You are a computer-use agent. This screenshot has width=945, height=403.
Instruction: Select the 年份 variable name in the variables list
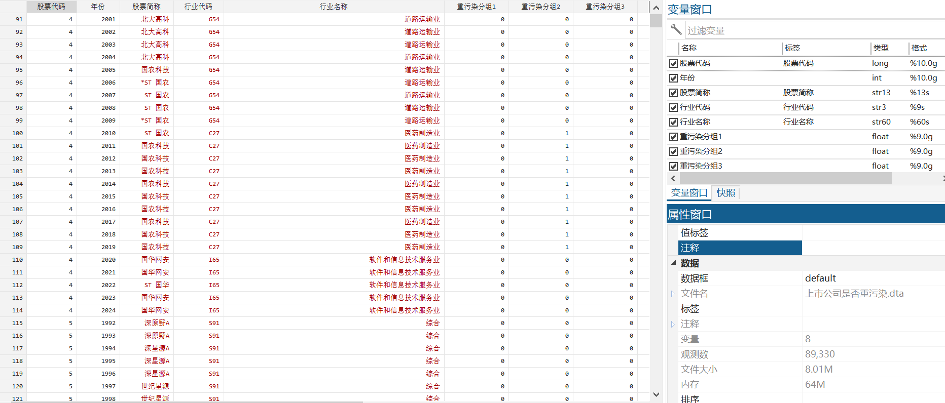(687, 78)
